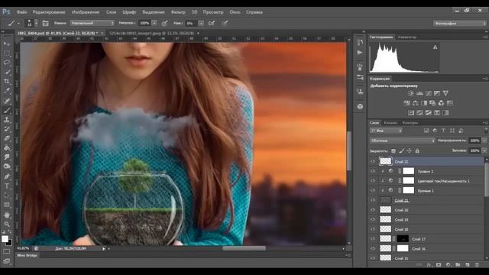
Task: Toggle the lock all padlock icon
Action: (417, 151)
